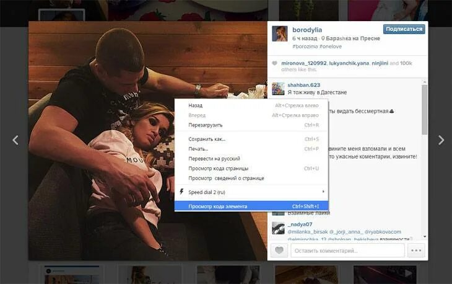Open mironova_120992 liker profile
Viewport: 452px width, 284px height.
pos(304,63)
